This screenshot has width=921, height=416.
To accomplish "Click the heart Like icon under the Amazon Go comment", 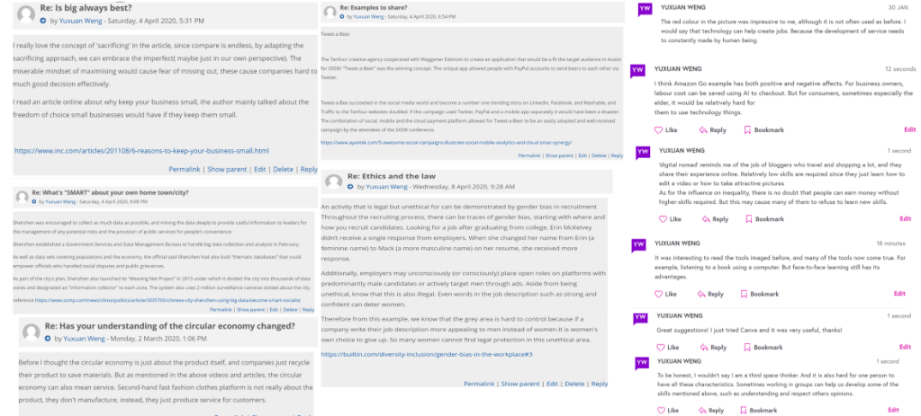I will tap(659, 130).
